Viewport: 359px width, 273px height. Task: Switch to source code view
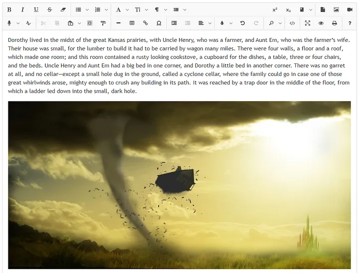[292, 23]
